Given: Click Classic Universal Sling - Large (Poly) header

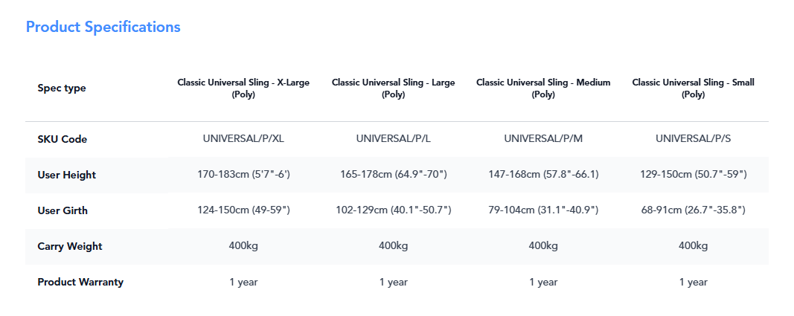Looking at the screenshot, I should pyautogui.click(x=394, y=88).
